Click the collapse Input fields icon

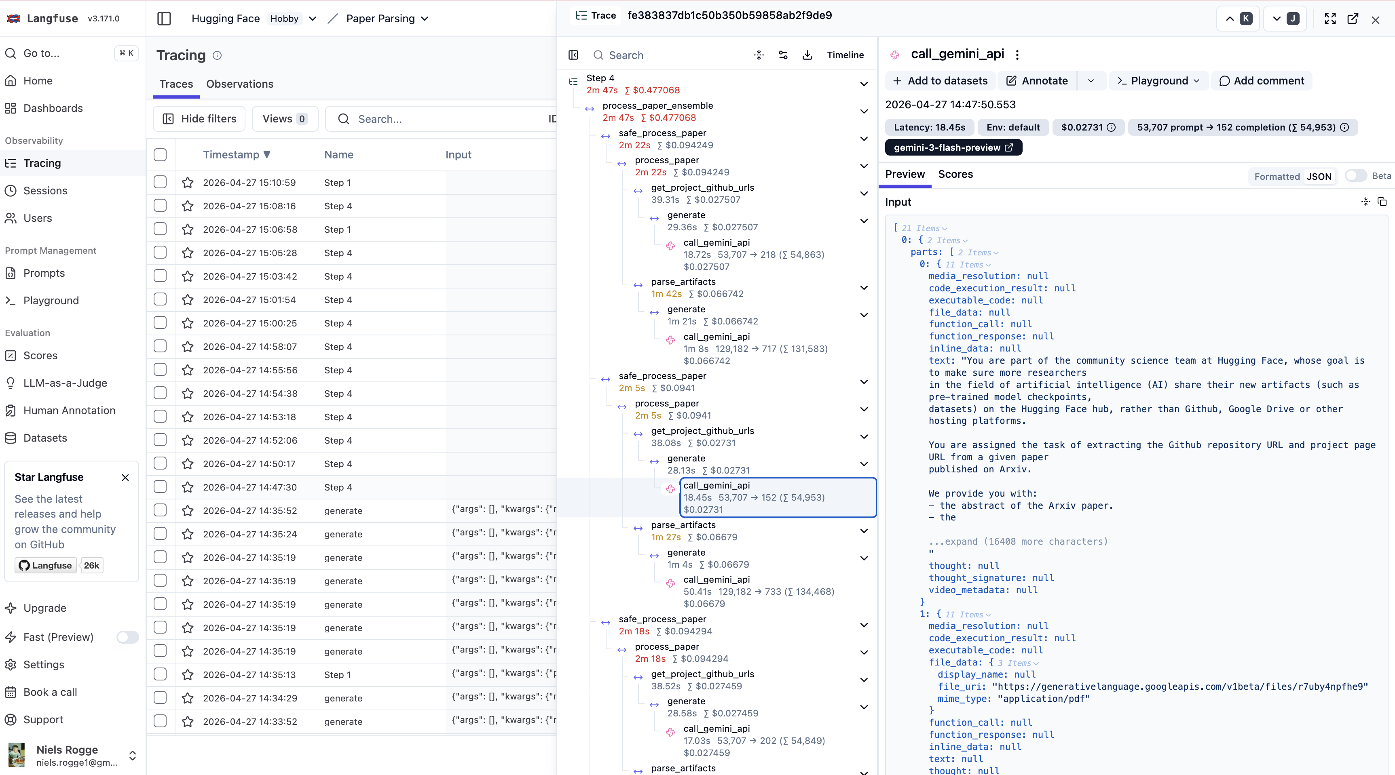click(1366, 202)
